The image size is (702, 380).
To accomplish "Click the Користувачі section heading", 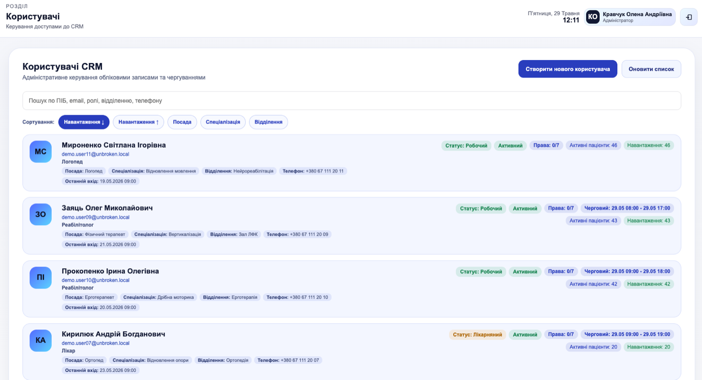I will 33,17.
